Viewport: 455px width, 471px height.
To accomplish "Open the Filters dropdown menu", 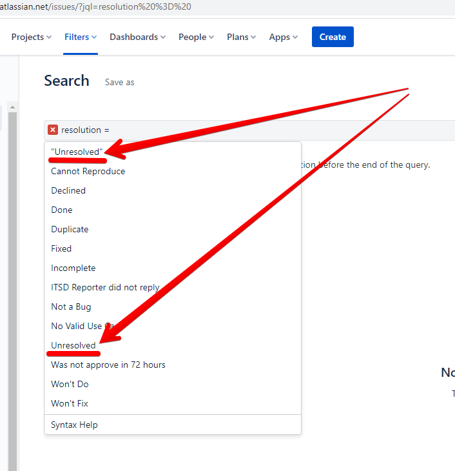I will (81, 37).
